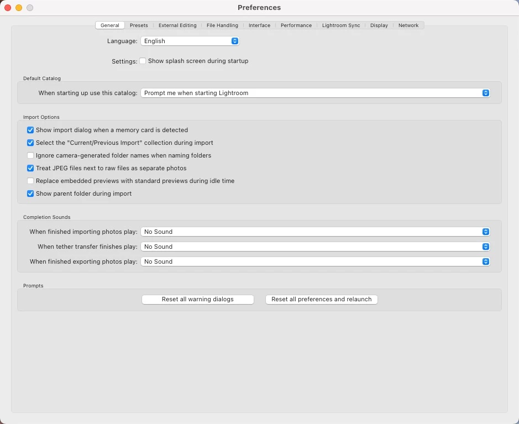Minimize the Preferences window with the yellow button
Image resolution: width=519 pixels, height=424 pixels.
19,8
